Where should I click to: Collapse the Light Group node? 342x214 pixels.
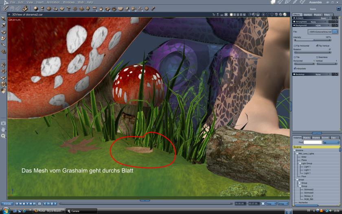click(x=300, y=163)
